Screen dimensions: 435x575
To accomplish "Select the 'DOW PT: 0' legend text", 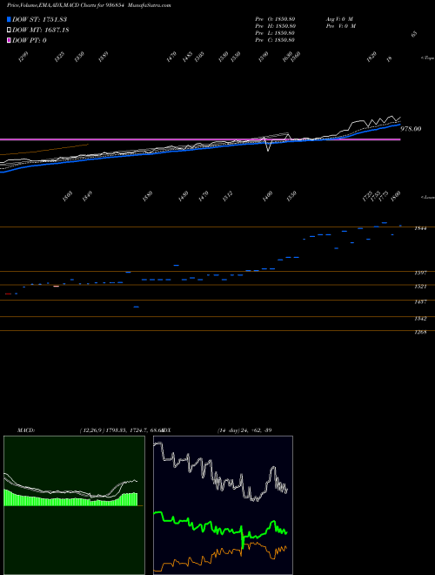I will click(30, 40).
